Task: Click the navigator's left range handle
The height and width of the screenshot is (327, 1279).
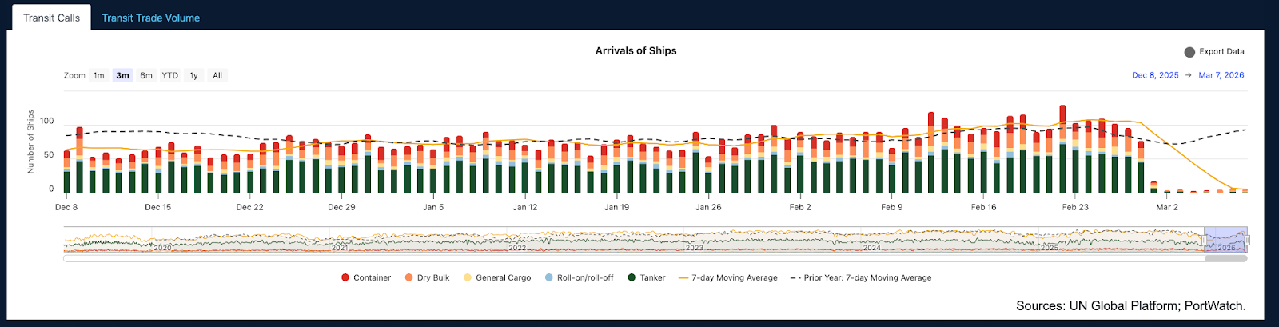Action: point(1205,240)
